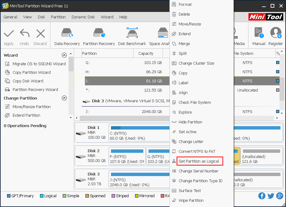Collapse the Wizard section

pos(64,55)
